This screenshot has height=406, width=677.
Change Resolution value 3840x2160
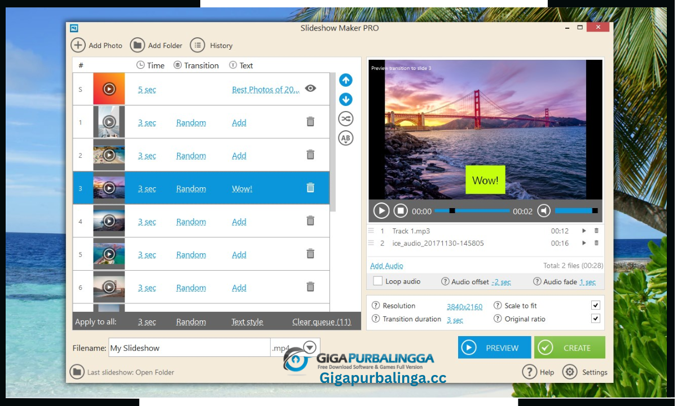point(464,307)
